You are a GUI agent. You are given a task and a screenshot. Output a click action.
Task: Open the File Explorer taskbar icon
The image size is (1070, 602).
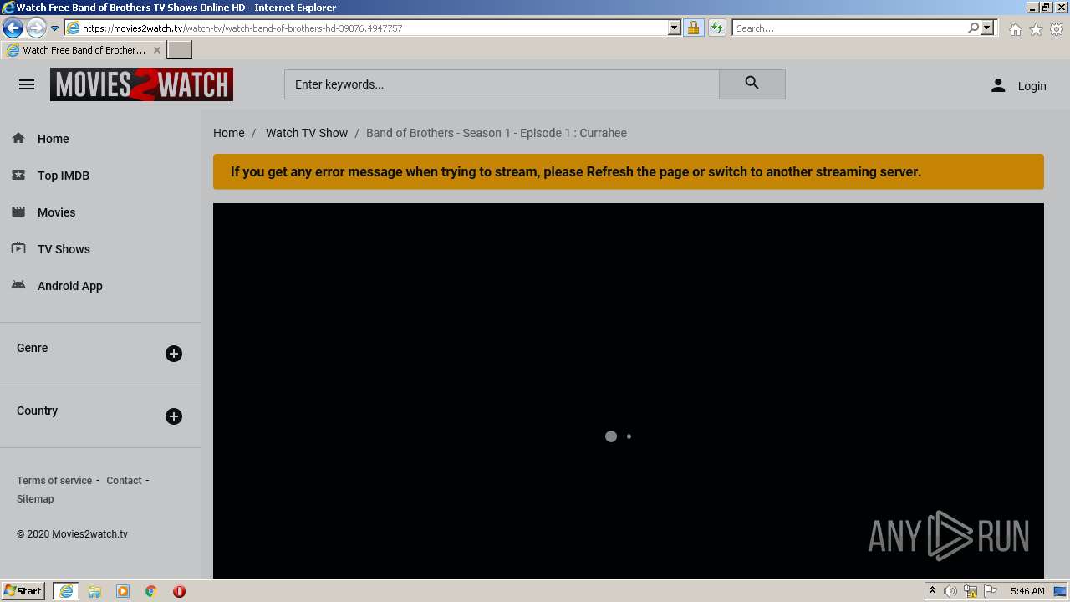[x=94, y=591]
